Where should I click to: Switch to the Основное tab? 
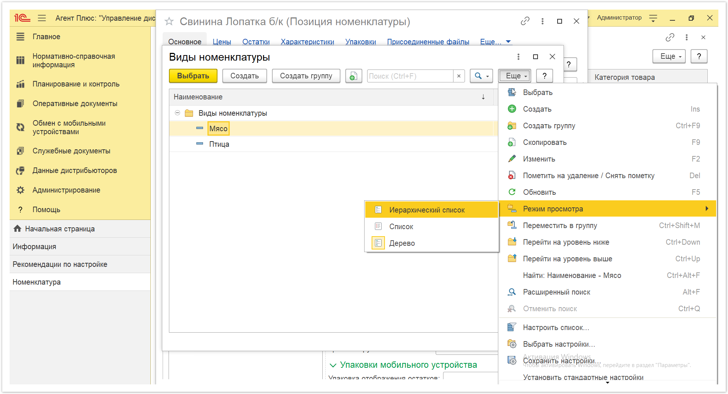coord(185,42)
